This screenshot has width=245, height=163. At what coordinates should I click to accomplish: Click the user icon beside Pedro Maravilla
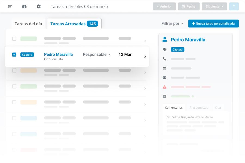click(x=164, y=39)
